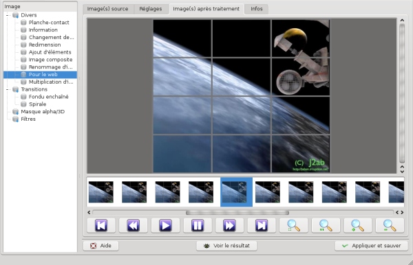
Task: Collapse the Divers tree branch
Action: [8, 15]
